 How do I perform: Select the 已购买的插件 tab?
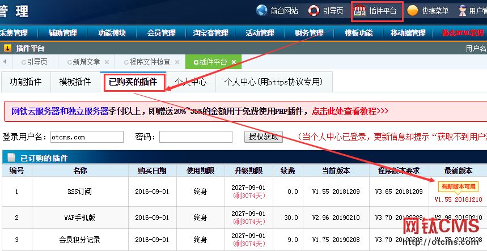pos(133,82)
